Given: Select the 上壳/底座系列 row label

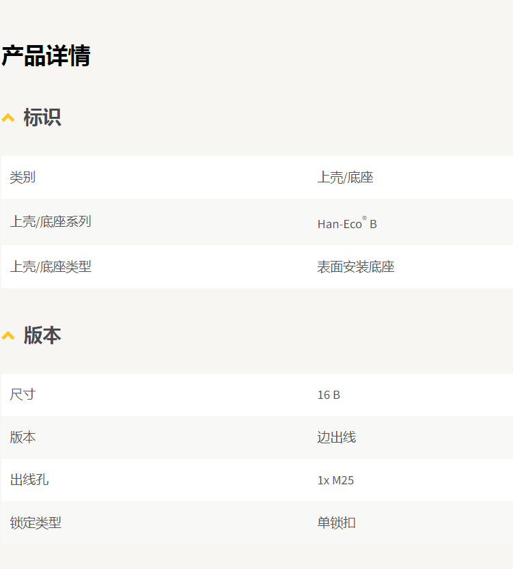Looking at the screenshot, I should (x=51, y=222).
